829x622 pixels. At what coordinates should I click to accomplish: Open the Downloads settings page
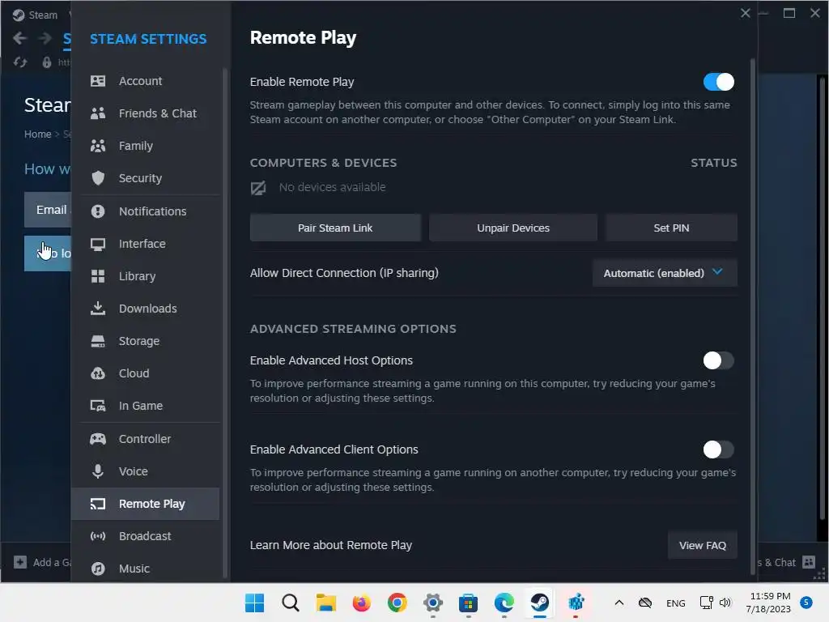[146, 309]
